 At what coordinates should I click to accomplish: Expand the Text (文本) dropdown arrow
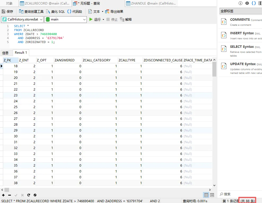[102, 11]
